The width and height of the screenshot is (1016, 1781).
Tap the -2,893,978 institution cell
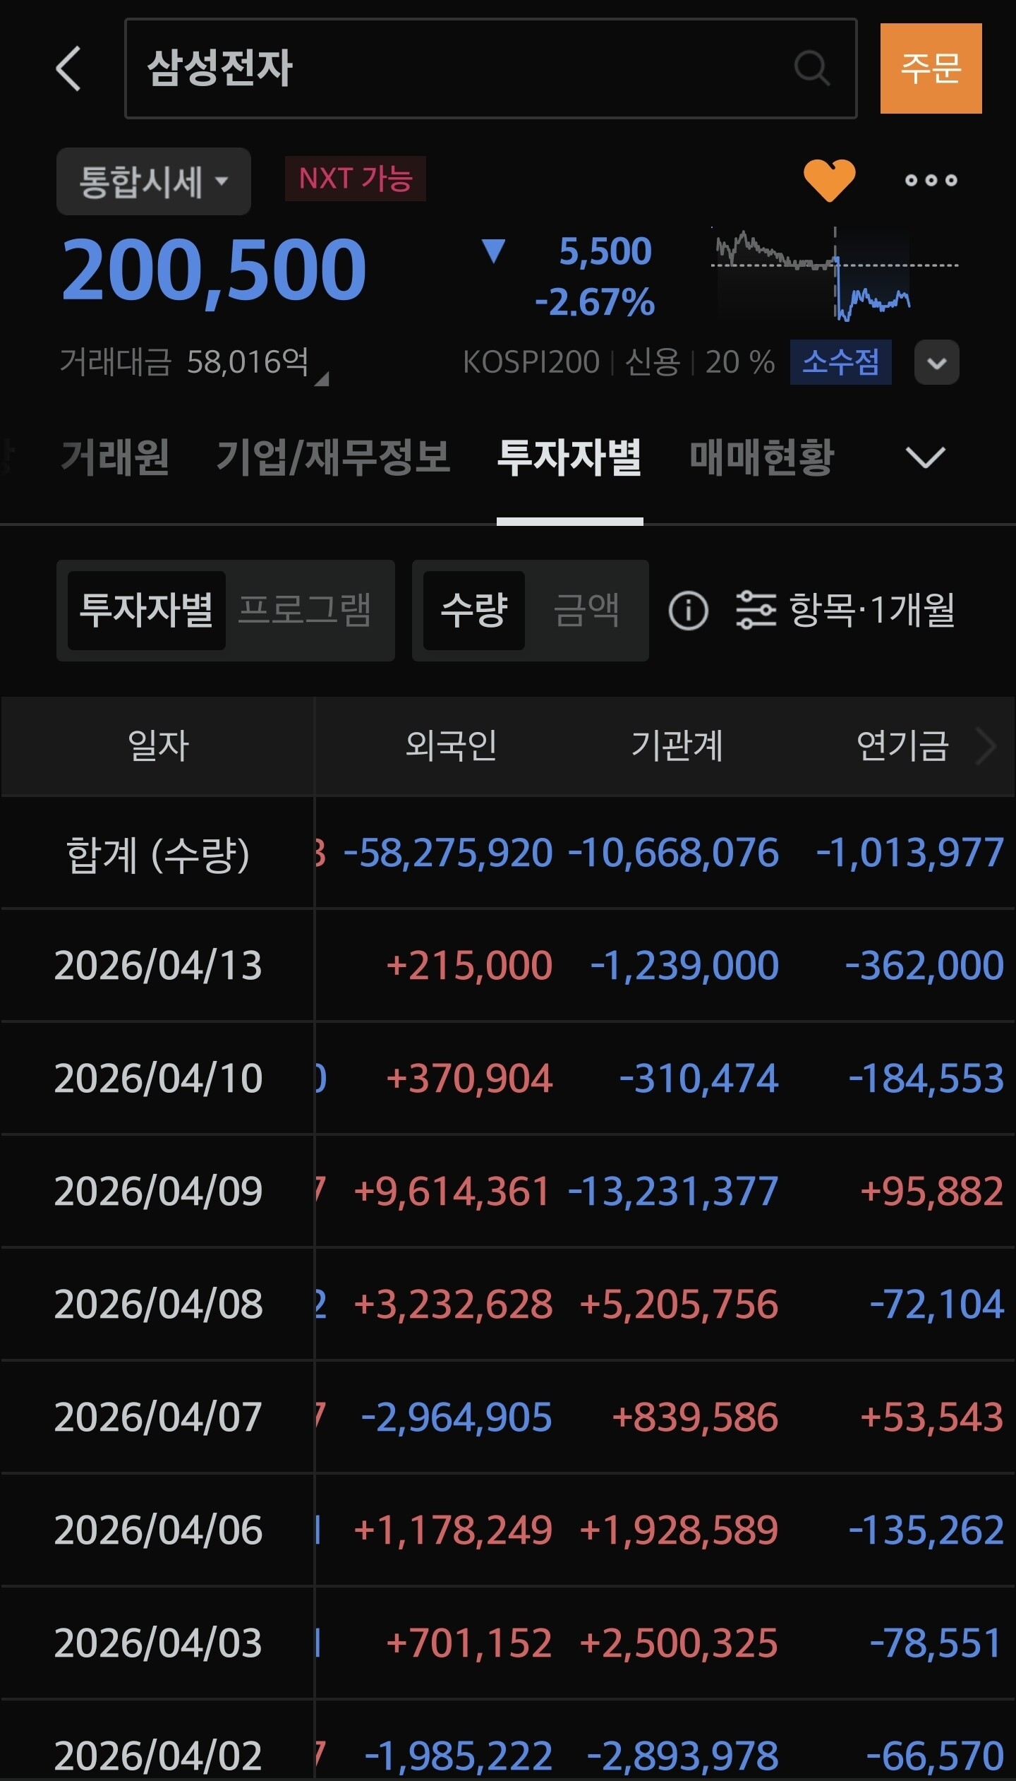pos(683,1756)
